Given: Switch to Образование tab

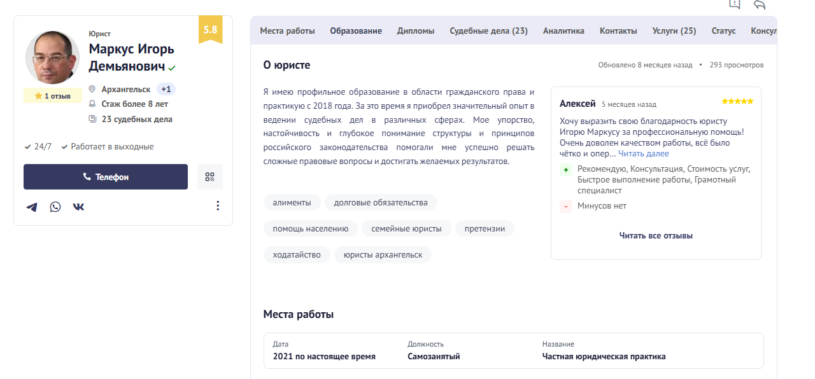Looking at the screenshot, I should click(x=356, y=31).
